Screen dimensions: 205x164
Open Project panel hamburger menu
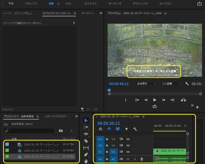38,116
